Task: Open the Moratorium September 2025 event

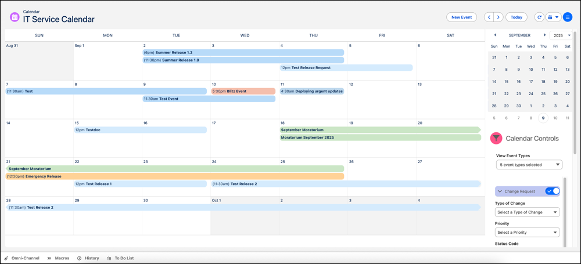Action: 380,138
